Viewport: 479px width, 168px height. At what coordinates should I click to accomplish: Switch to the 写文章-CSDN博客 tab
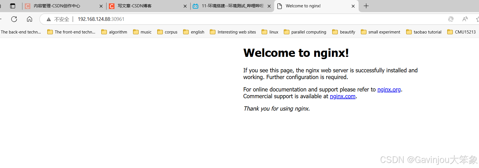148,6
